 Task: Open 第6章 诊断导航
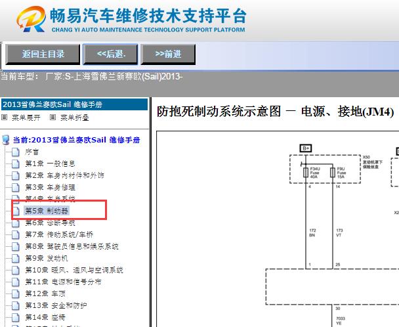[x=50, y=223]
